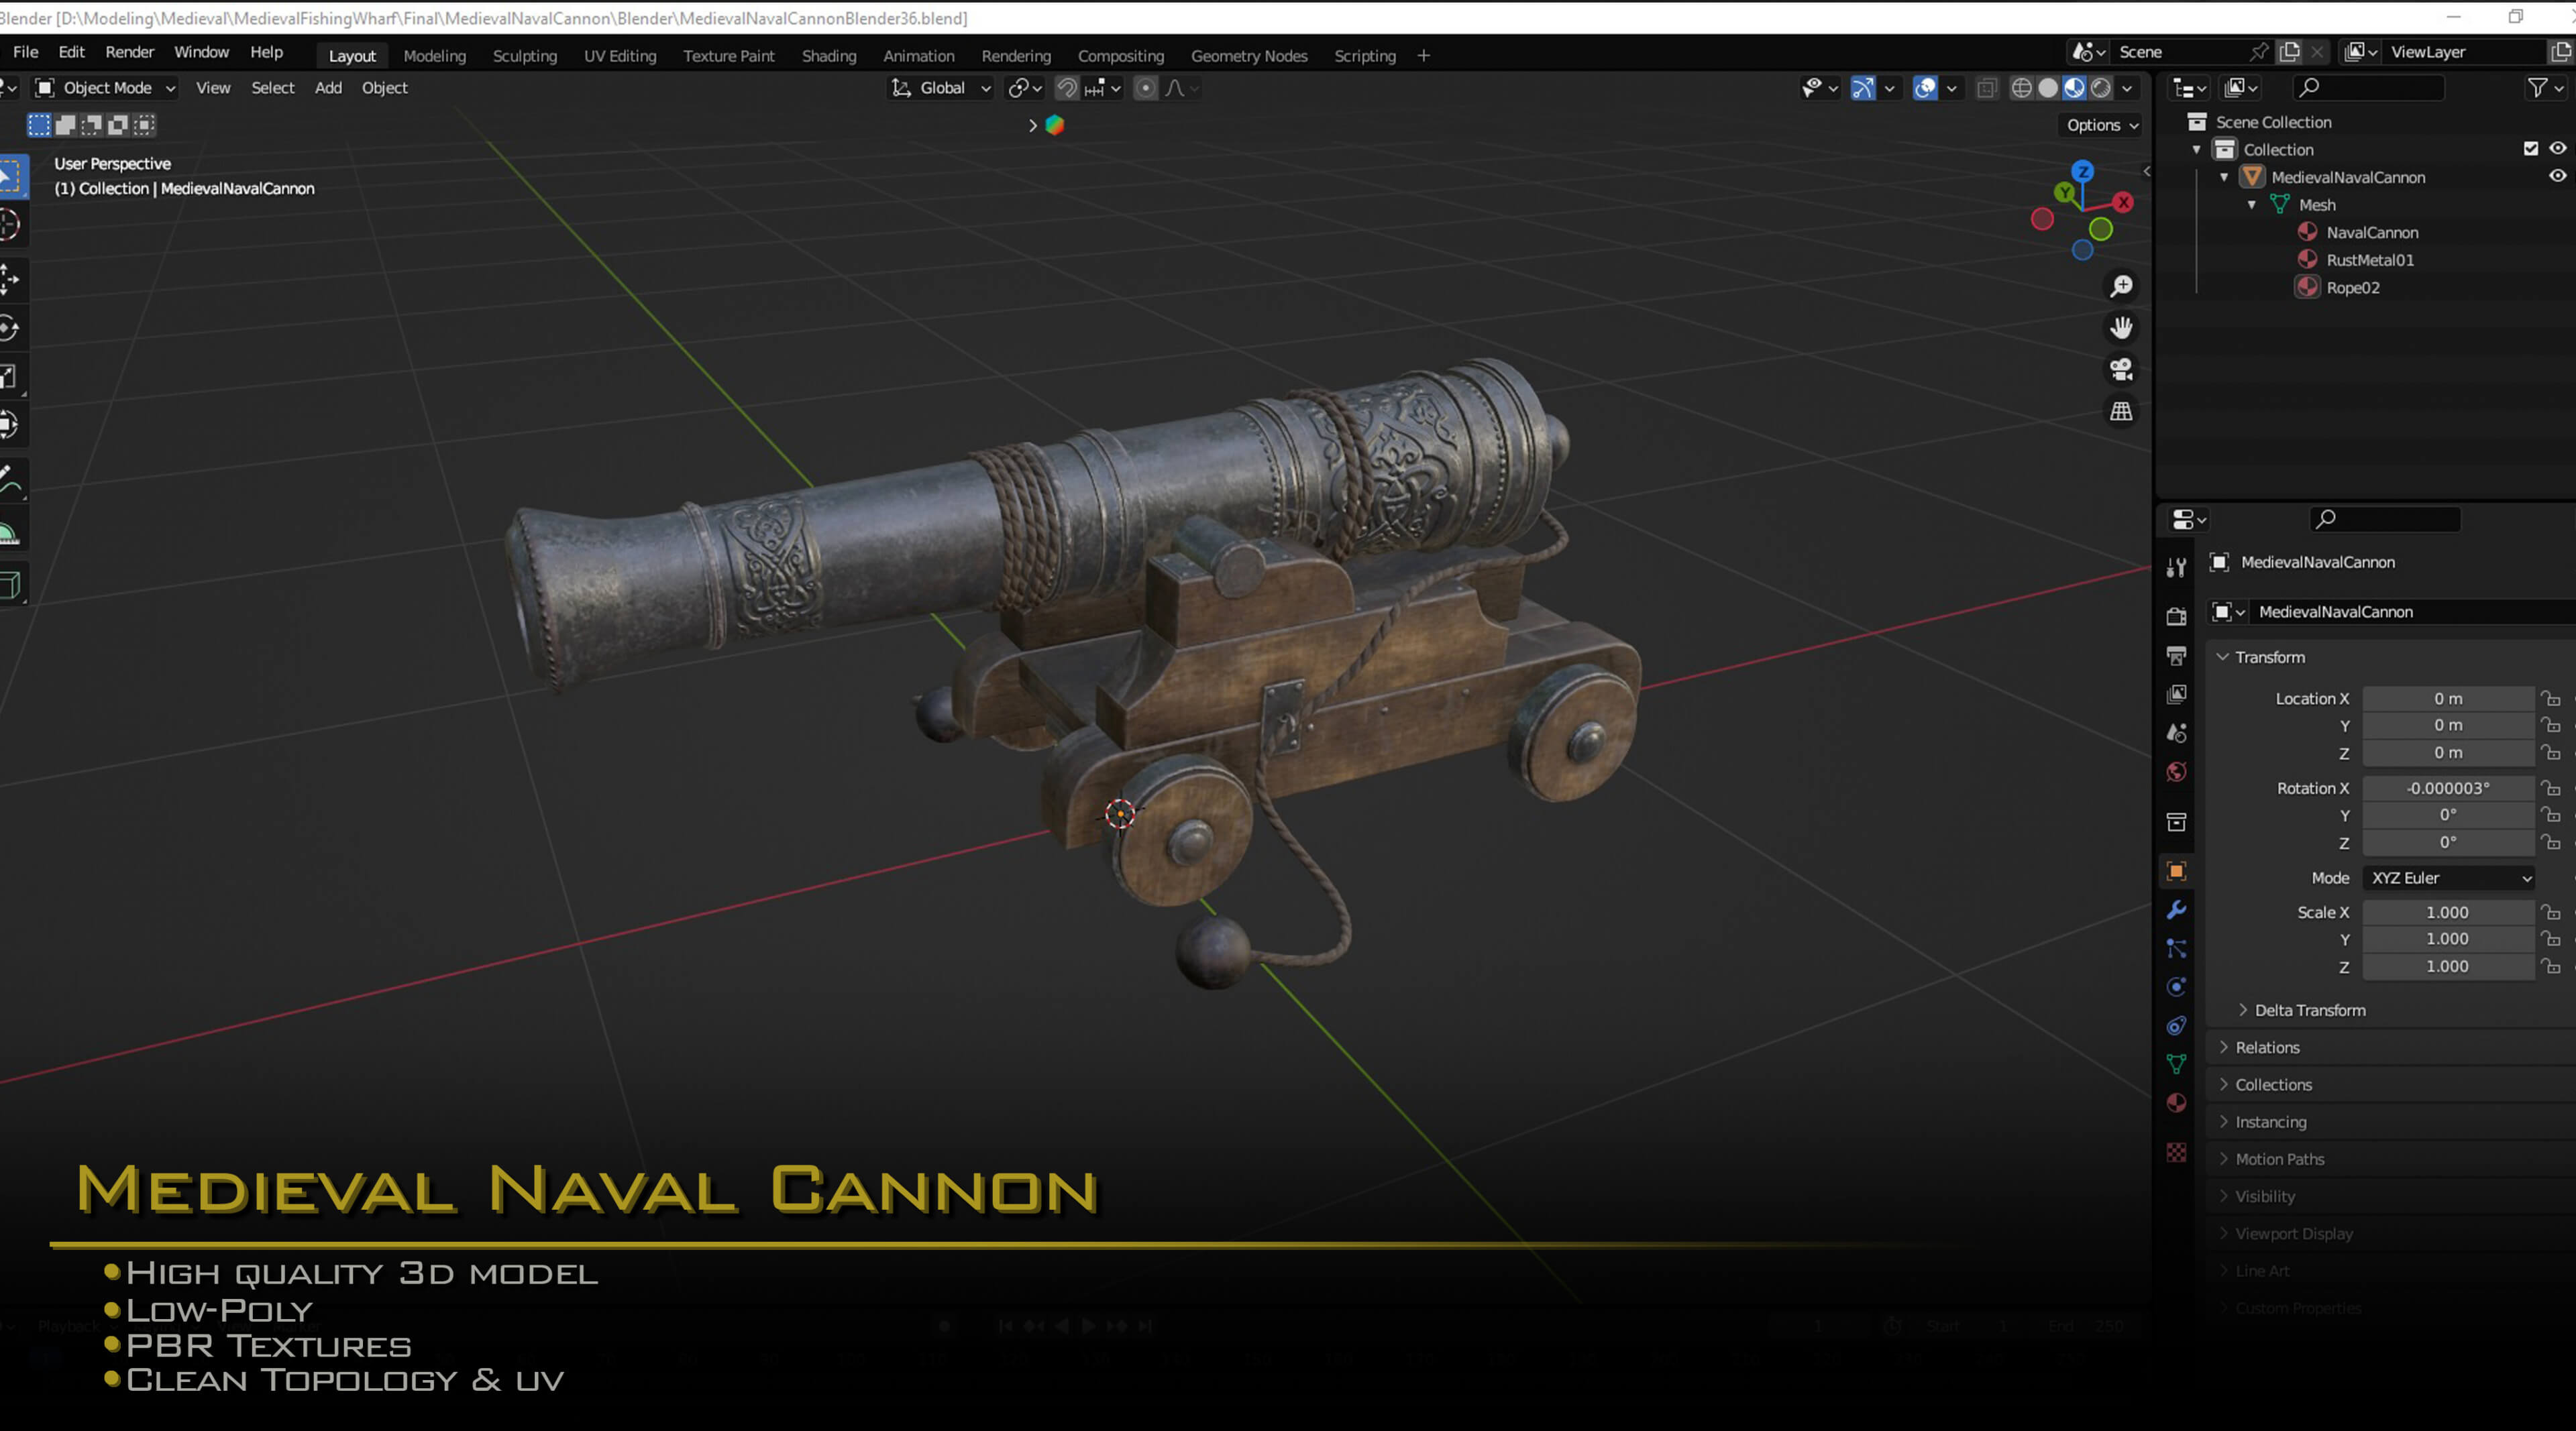Image resolution: width=2576 pixels, height=1431 pixels.
Task: Click the pan hand viewport icon
Action: click(x=2121, y=328)
